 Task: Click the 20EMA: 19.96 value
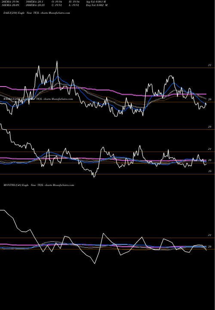click(x=9, y=2)
